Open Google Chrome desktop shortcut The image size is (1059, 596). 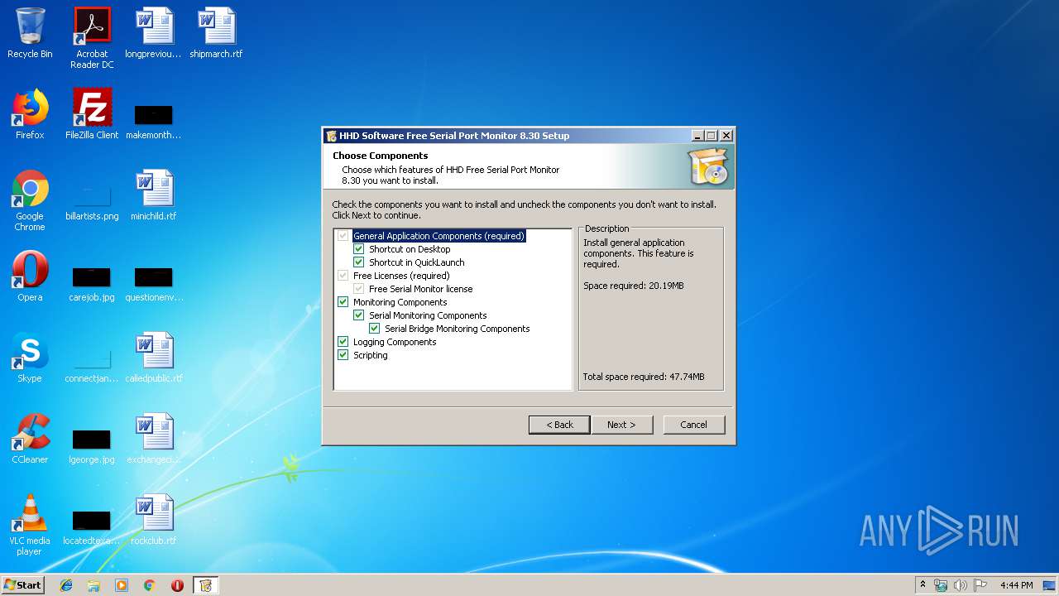point(30,200)
